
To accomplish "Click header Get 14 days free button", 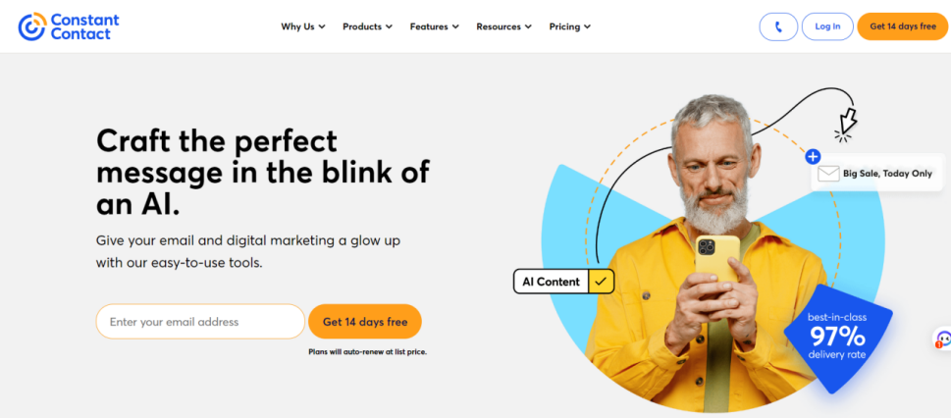I will pos(903,26).
